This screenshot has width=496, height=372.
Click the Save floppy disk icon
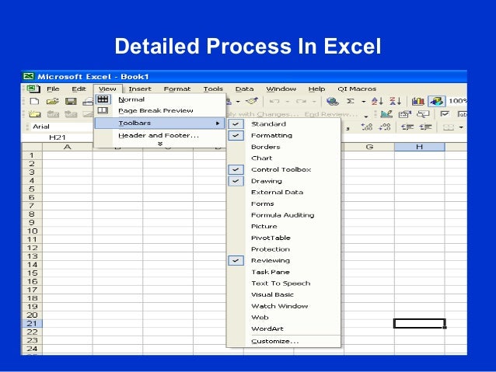click(x=71, y=102)
